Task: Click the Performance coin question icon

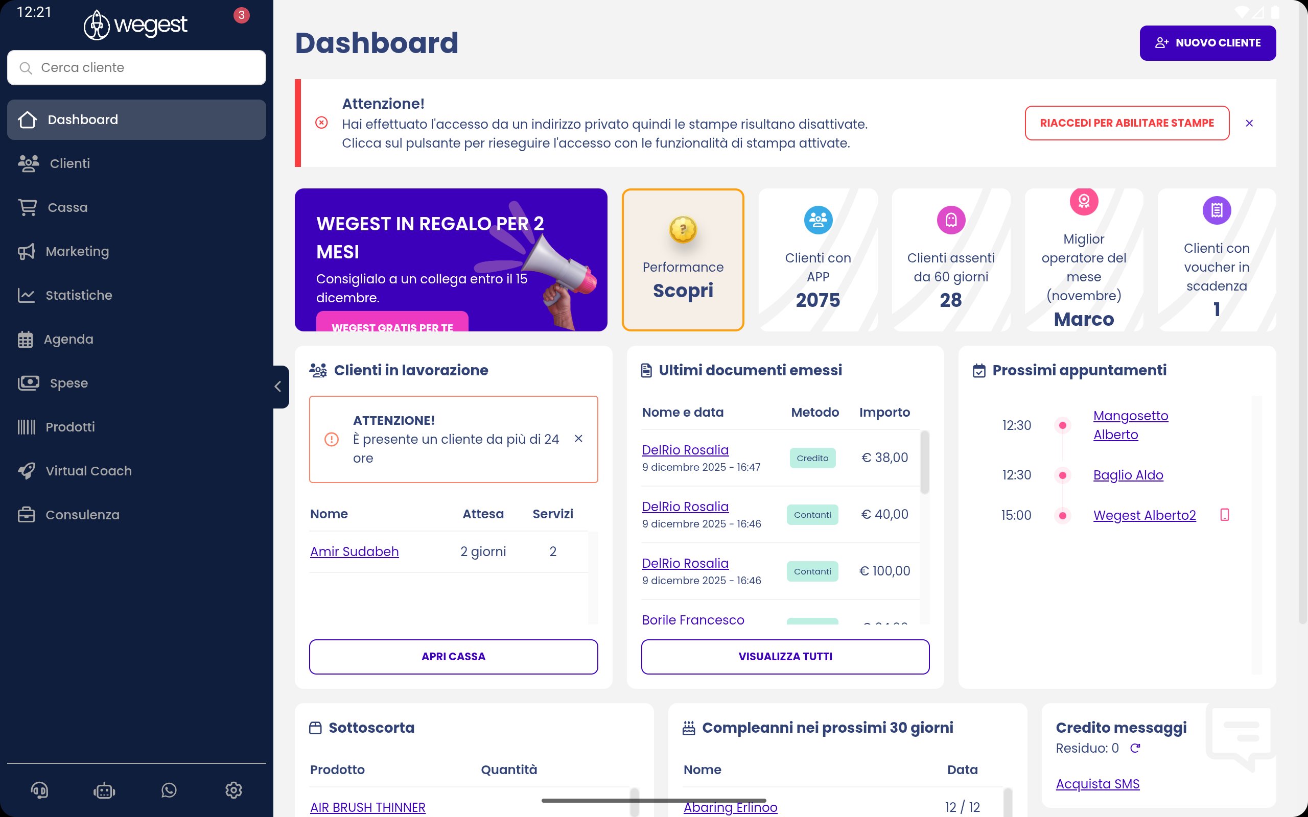Action: [683, 230]
